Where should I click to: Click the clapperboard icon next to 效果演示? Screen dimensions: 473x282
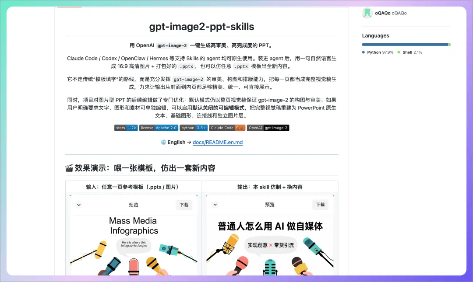[69, 168]
